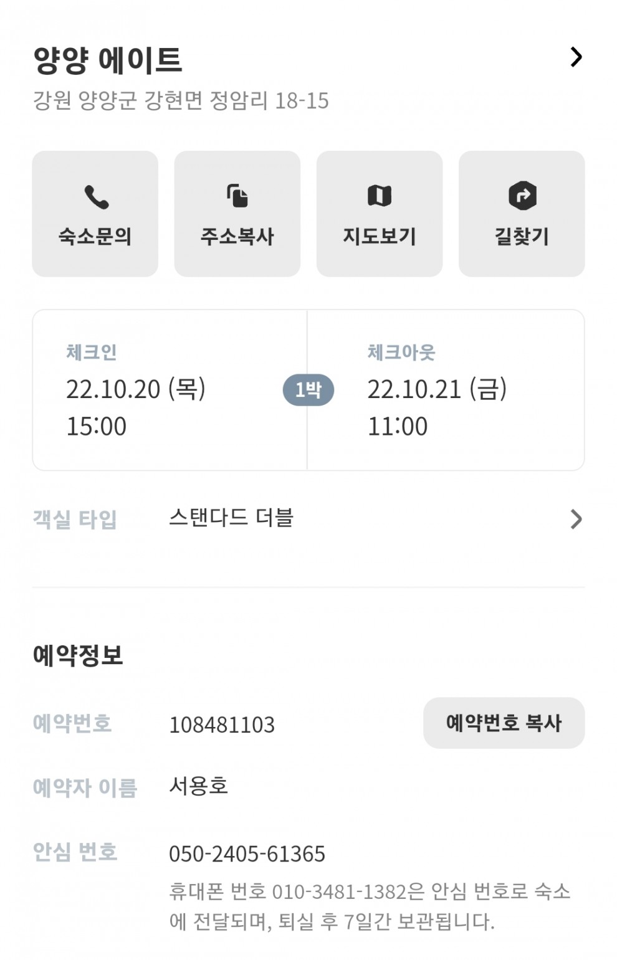Select the reservation number 108481103
The height and width of the screenshot is (960, 617).
[222, 725]
